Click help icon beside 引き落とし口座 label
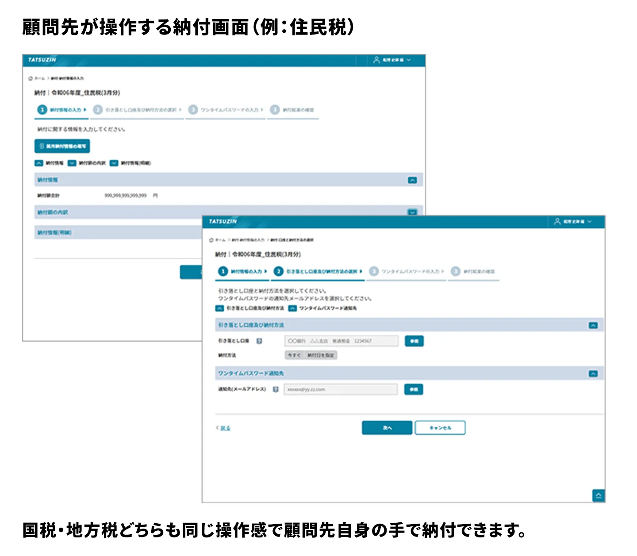Viewport: 637px width, 556px height. pos(260,341)
